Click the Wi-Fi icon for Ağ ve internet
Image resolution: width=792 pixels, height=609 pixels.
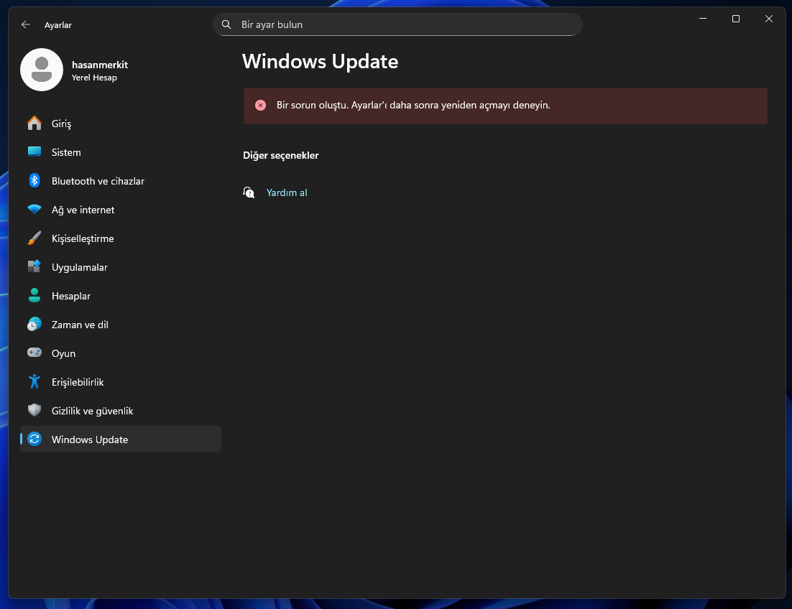click(x=34, y=210)
